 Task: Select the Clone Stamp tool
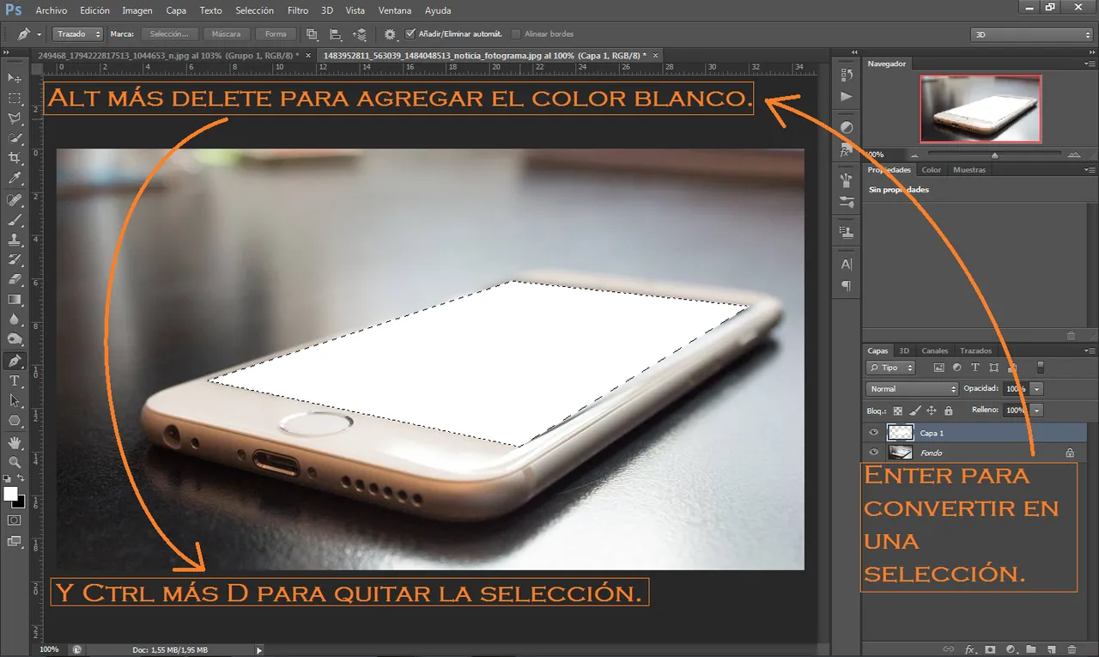pyautogui.click(x=15, y=240)
